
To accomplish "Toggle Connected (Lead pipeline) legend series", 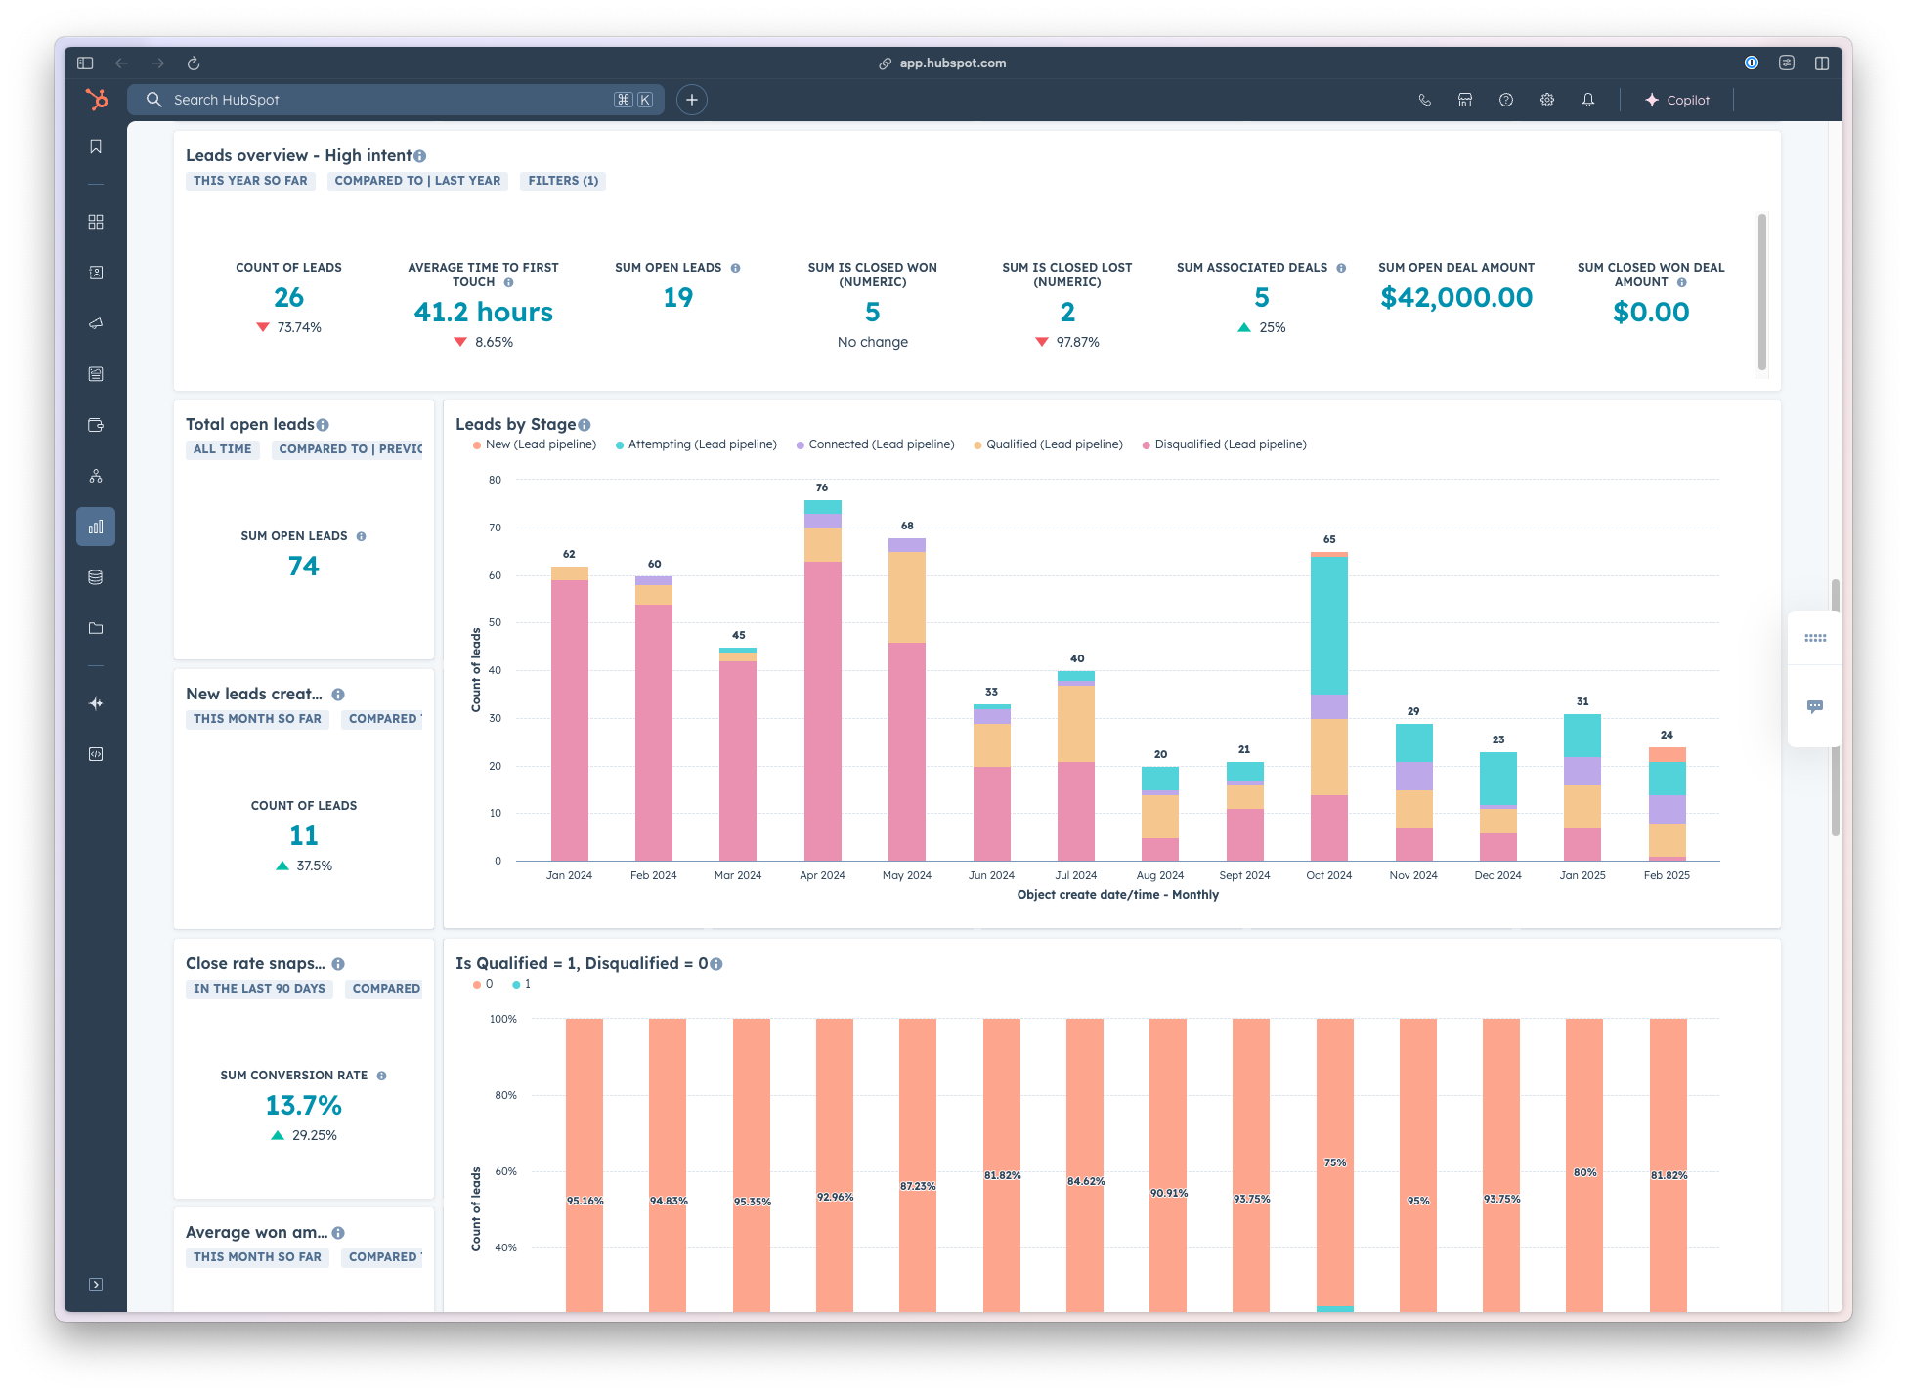I will (x=875, y=444).
